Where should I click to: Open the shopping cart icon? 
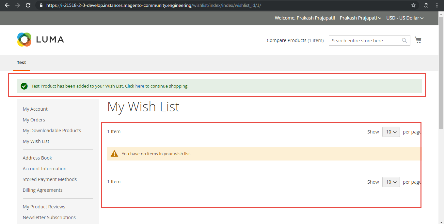[418, 39]
